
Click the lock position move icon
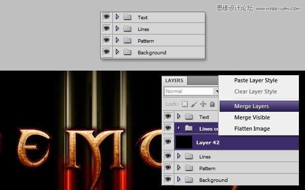203,104
